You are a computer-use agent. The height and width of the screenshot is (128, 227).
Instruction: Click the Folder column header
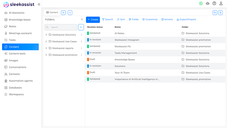point(185,27)
